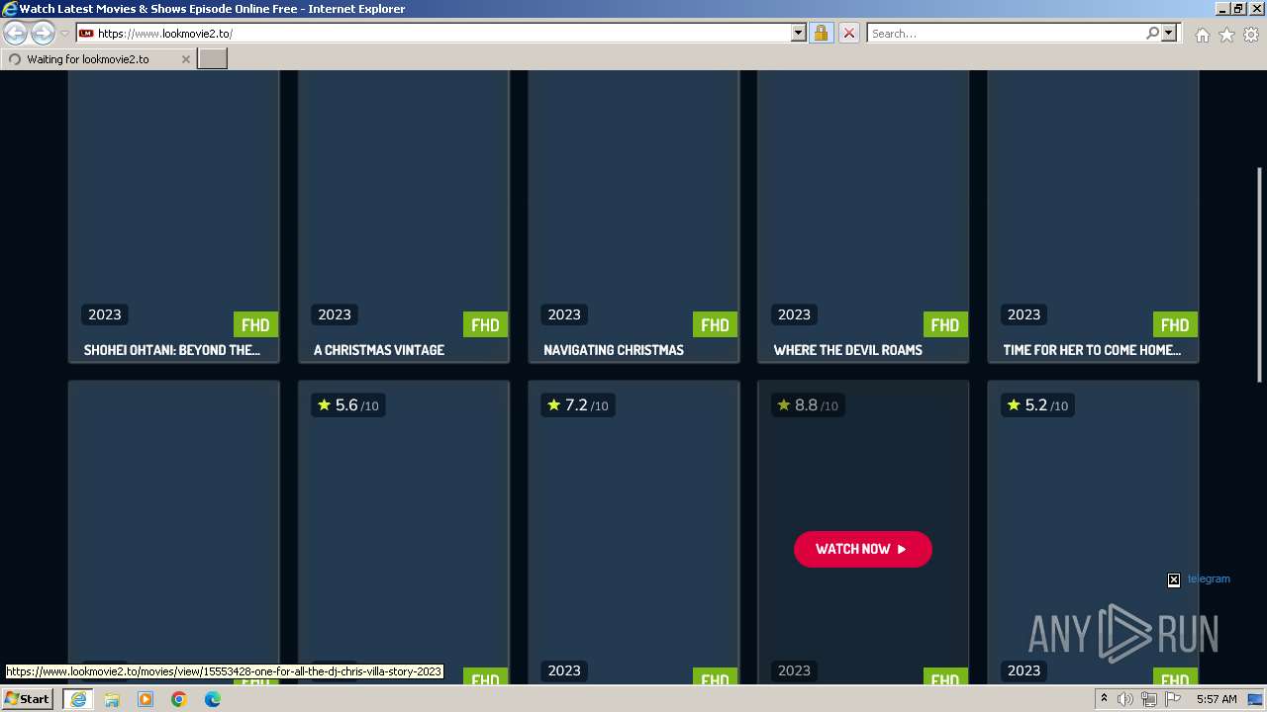Click FHD badge on Navigating Christmas
The height and width of the screenshot is (712, 1267).
(x=715, y=325)
